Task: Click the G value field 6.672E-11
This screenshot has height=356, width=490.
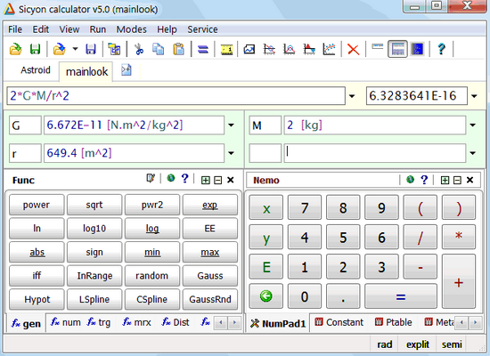Action: 134,125
